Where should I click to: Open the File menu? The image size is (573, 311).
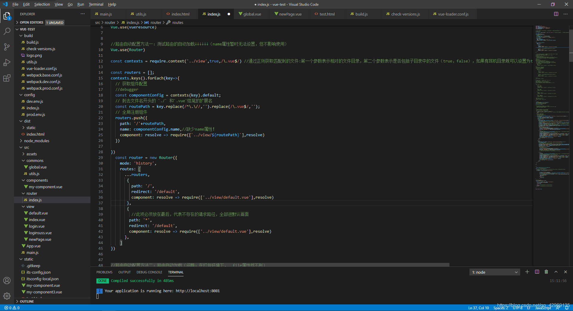(15, 4)
